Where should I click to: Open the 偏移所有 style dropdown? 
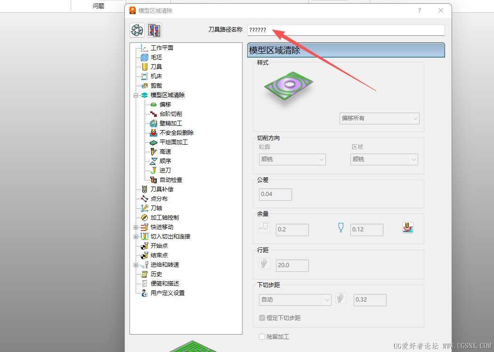[379, 118]
